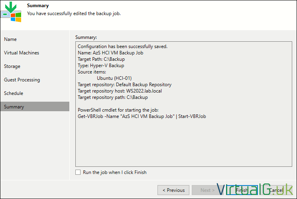Click the Target Path C:\Backup line

click(x=101, y=59)
